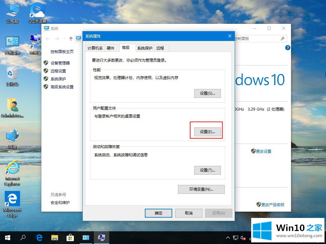326x244 pixels.
Task: Click the blue help question mark icon
Action: (x=288, y=48)
